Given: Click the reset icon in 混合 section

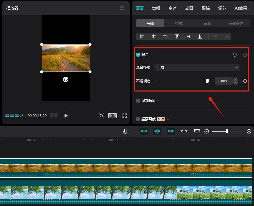Looking at the screenshot, I should [235, 55].
